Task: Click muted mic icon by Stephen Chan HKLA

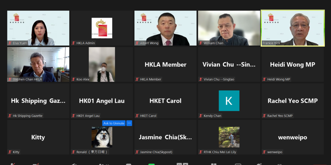Action: tap(10, 79)
